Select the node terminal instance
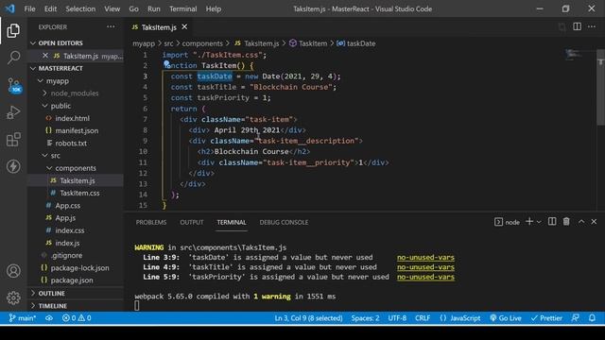The height and width of the screenshot is (340, 605). 507,222
